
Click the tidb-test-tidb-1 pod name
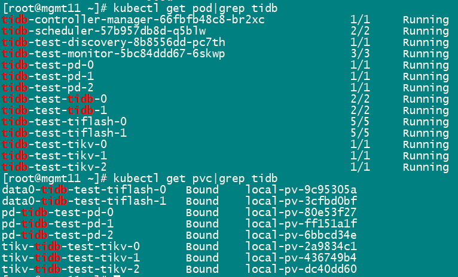(55, 110)
